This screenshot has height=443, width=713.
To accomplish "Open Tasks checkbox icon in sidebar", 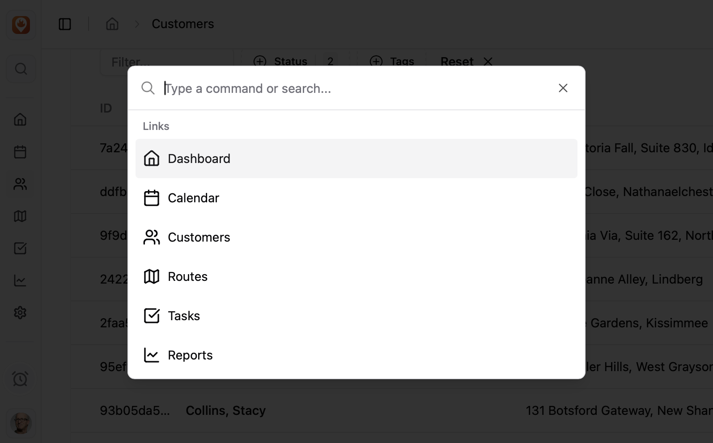I will point(20,248).
